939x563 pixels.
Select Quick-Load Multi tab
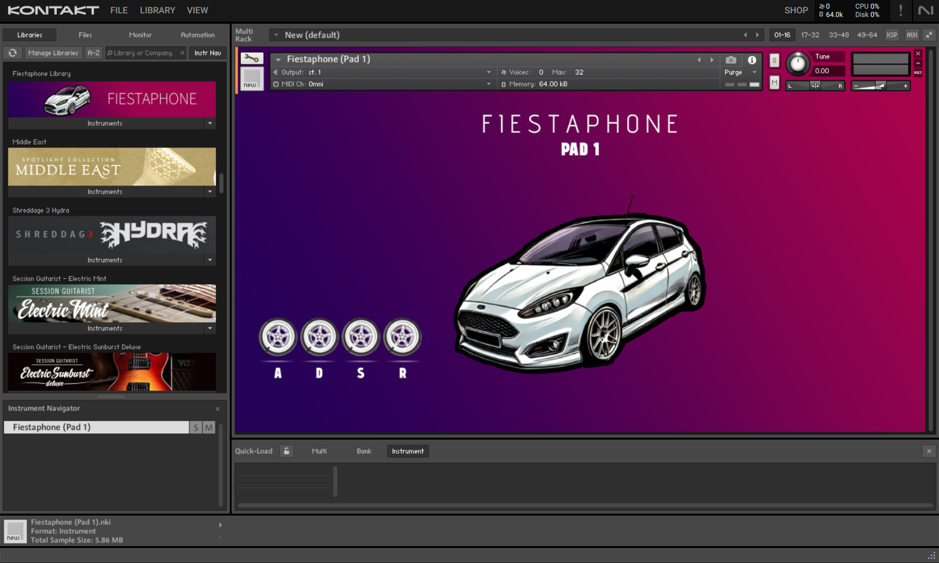319,451
